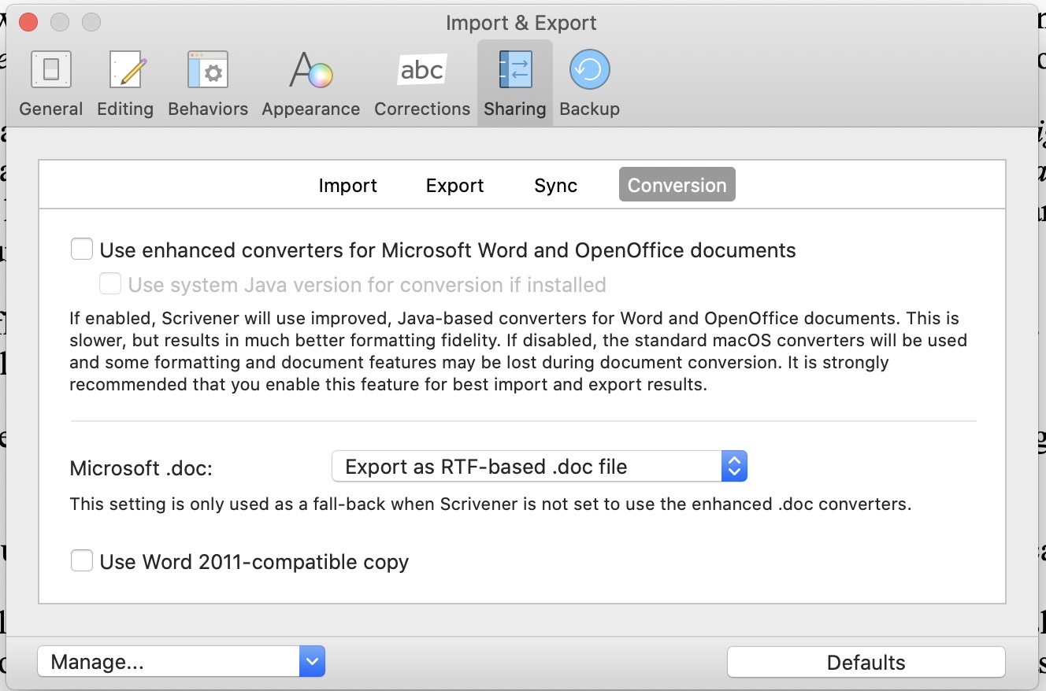Image resolution: width=1046 pixels, height=691 pixels.
Task: Open the Microsoft .doc export format dropdown
Action: [539, 467]
